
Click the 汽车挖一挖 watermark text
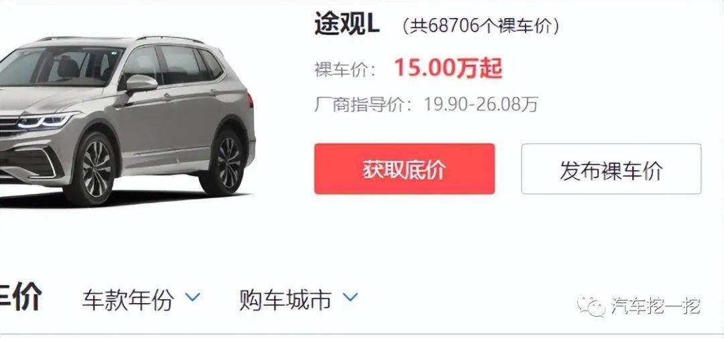click(x=656, y=306)
